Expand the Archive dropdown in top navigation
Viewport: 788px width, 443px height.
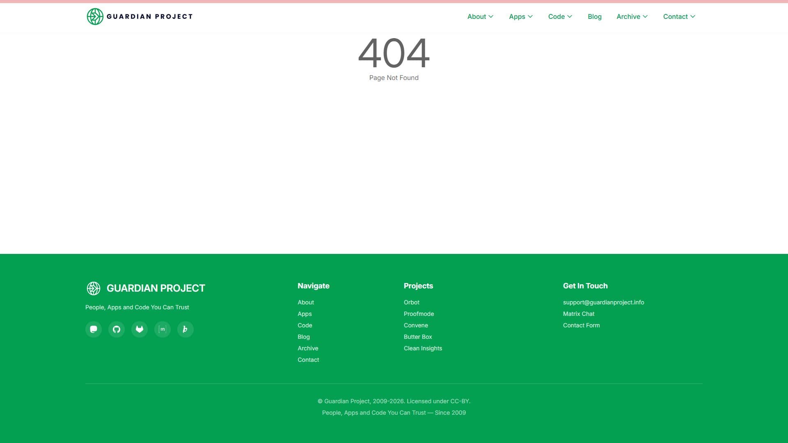(x=632, y=16)
